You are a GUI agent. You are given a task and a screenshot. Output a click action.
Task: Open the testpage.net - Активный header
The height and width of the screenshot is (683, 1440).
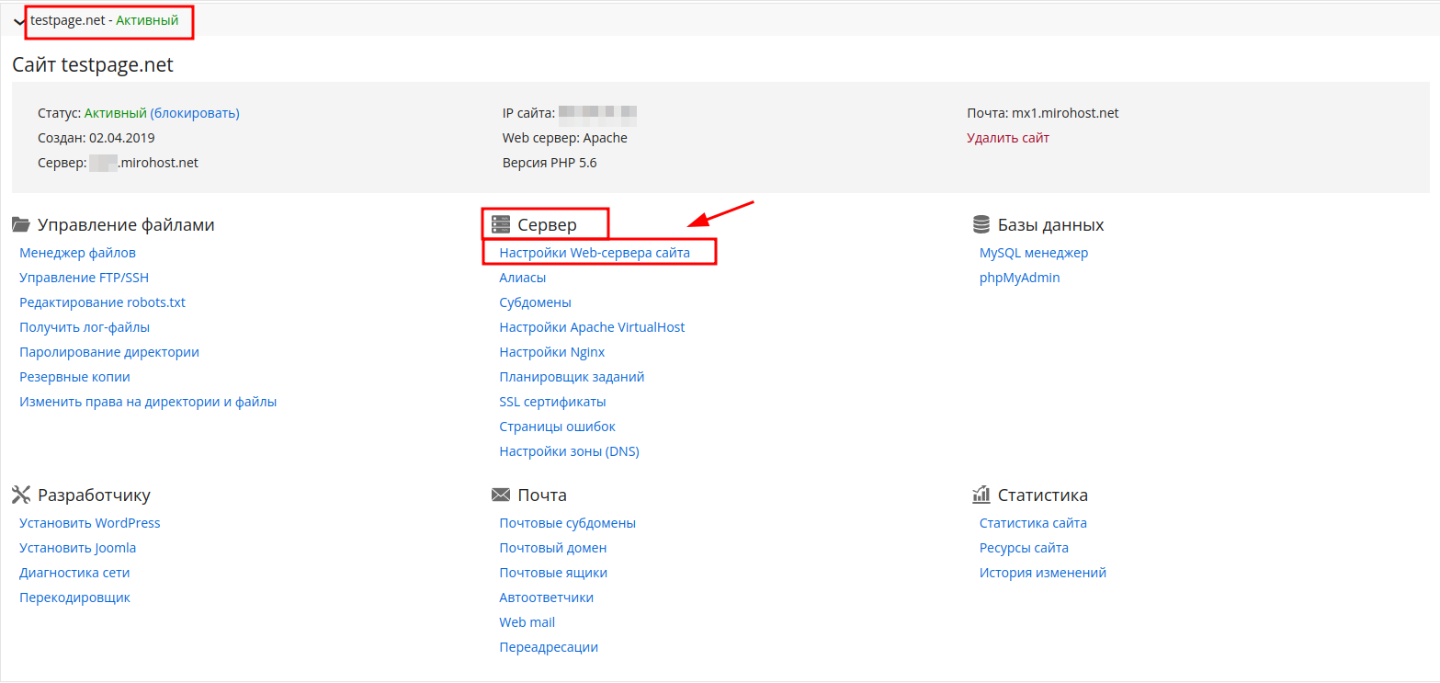click(104, 19)
